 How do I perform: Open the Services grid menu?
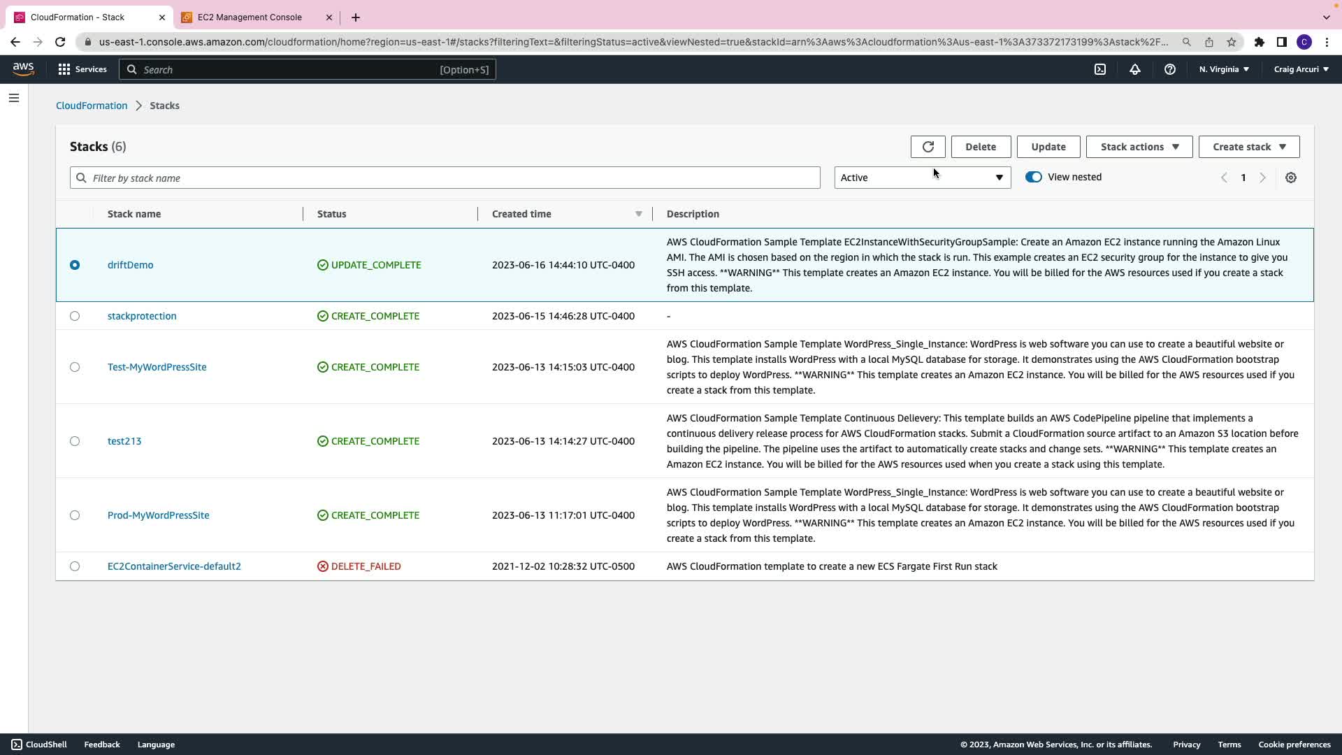coord(82,69)
